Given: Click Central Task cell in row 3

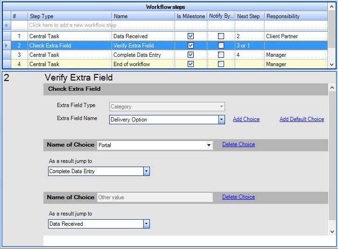Looking at the screenshot, I should [70, 55].
